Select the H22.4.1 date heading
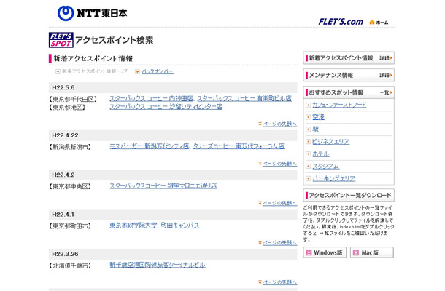445x291 pixels. pos(63,215)
